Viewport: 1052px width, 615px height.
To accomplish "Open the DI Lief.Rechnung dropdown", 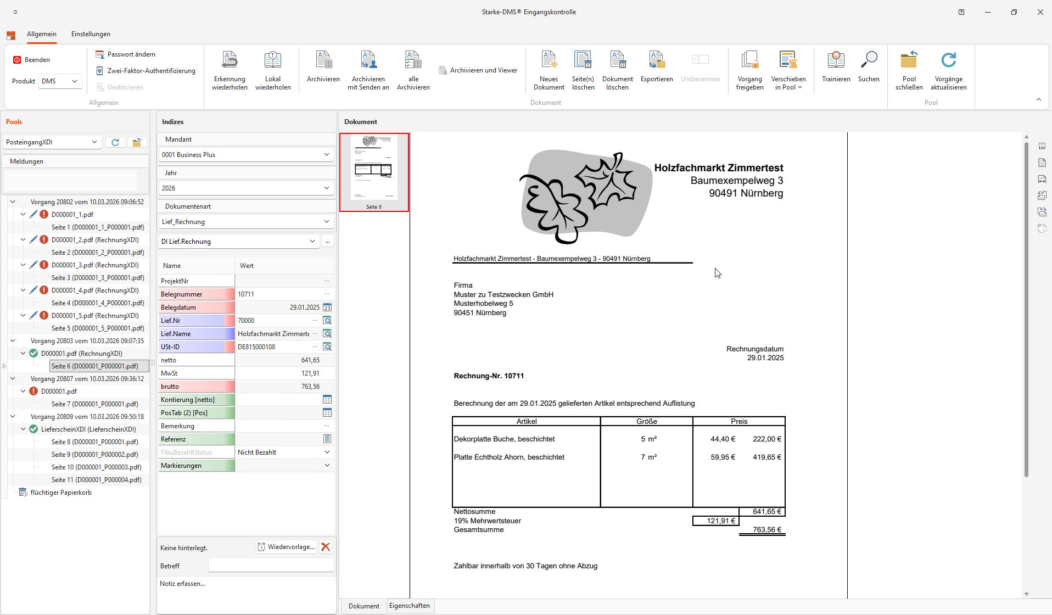I will point(239,242).
